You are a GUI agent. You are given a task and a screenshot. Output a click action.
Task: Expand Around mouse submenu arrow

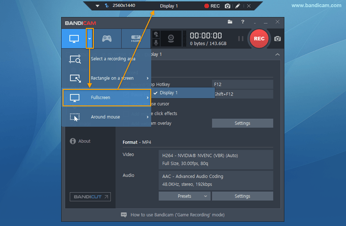147,117
